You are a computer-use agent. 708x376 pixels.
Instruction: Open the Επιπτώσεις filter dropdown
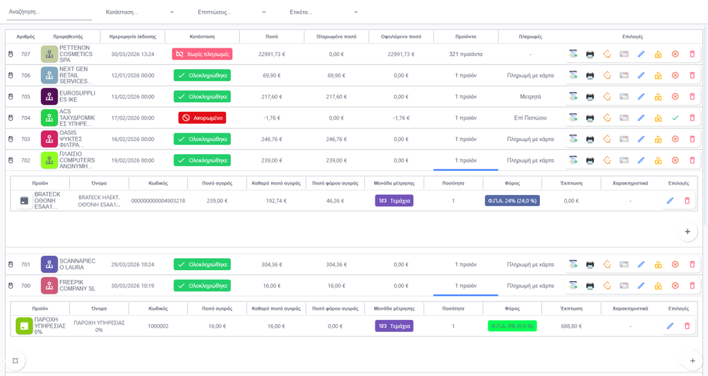[232, 12]
